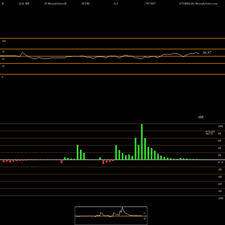Click the MR -60 axis label
This screenshot has height=225, width=225.
tap(220, 184)
